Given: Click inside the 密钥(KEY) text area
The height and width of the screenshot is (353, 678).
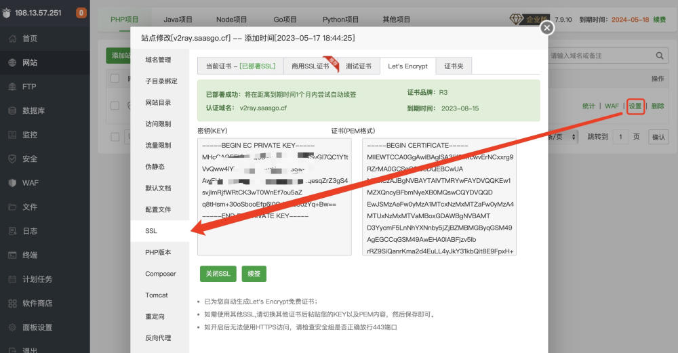Looking at the screenshot, I should click(x=274, y=196).
